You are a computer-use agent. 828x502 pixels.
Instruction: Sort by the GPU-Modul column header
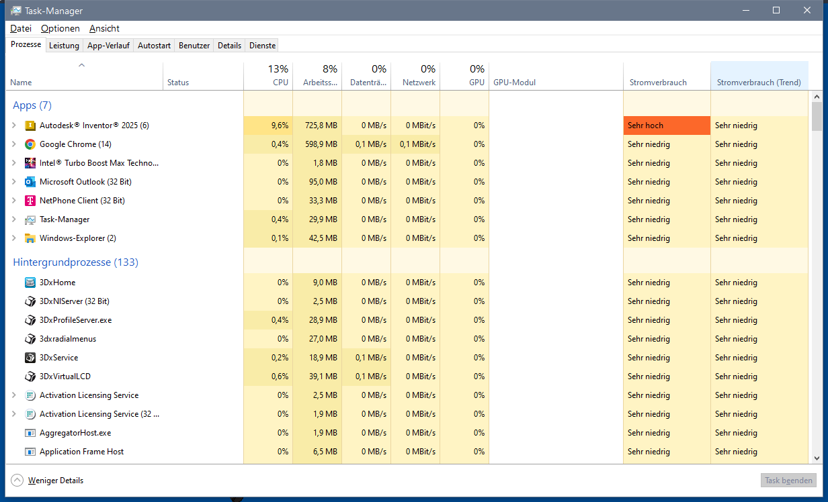click(x=556, y=76)
